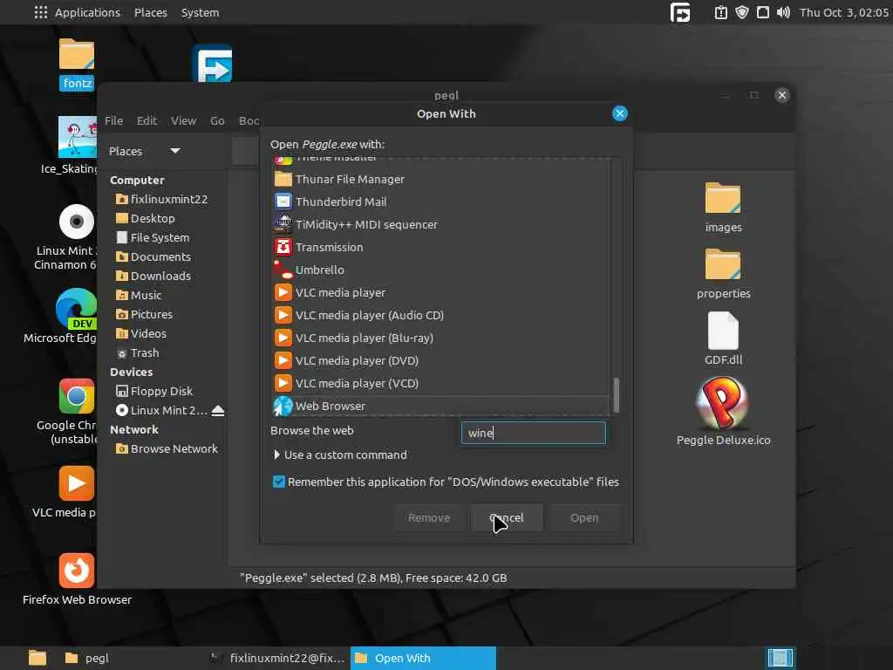Screen dimensions: 893x670
Task: Choose Thunderbird Mail icon in Open With list
Action: [x=283, y=202]
